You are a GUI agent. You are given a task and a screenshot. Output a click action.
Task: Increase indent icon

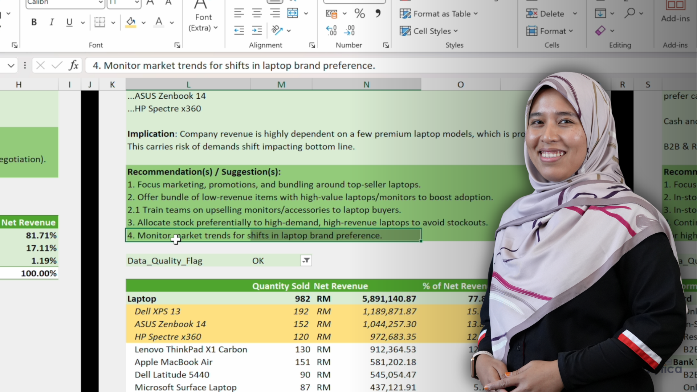257,30
